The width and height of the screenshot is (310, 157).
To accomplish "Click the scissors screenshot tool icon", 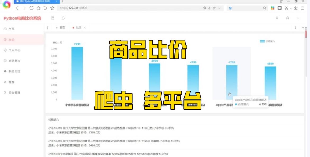I will click(x=286, y=8).
